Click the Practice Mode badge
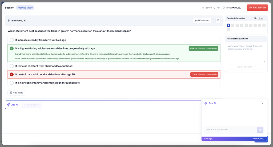 (25, 8)
